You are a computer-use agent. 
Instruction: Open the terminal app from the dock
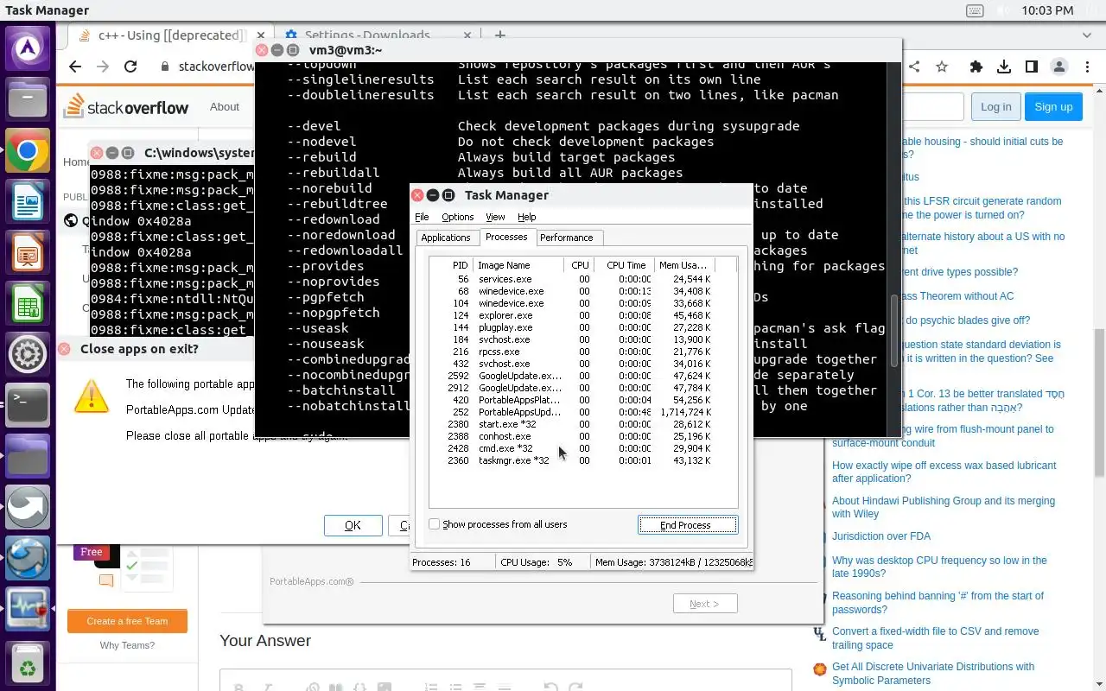tap(28, 405)
